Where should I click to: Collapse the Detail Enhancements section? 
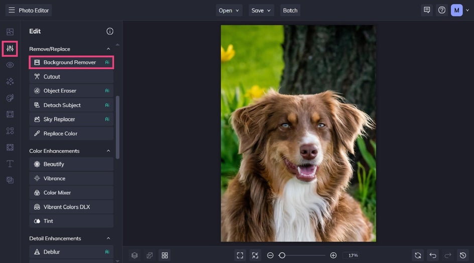tap(108, 238)
